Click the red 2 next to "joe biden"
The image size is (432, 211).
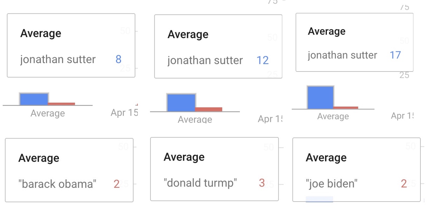(404, 183)
